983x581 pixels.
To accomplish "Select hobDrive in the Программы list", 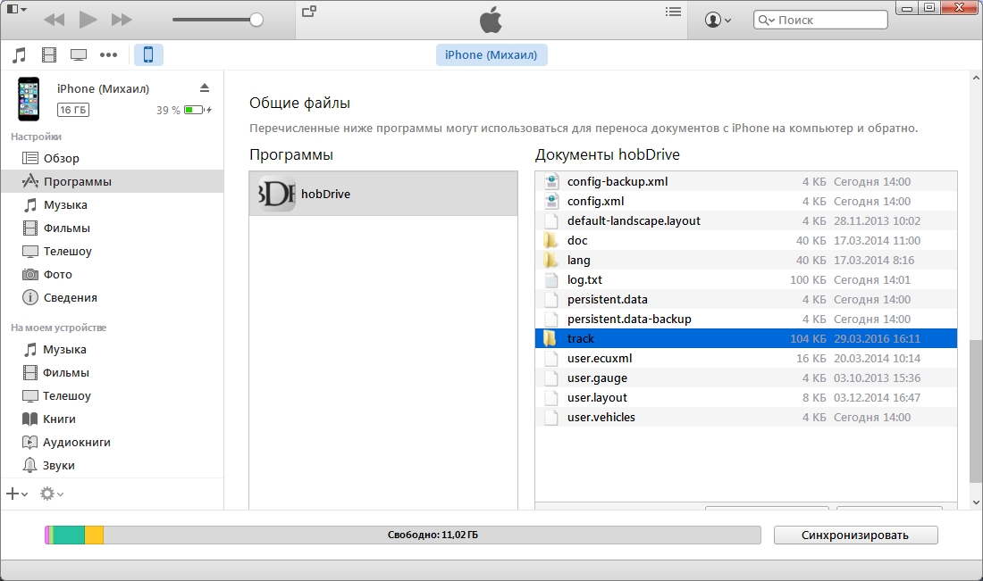I will [x=383, y=194].
